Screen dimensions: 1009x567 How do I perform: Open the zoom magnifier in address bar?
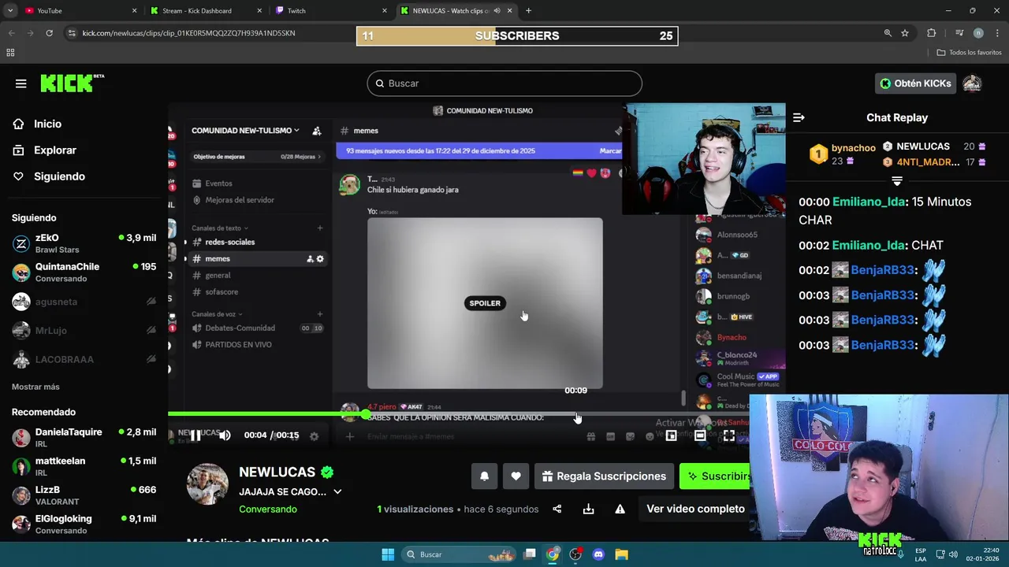click(x=888, y=33)
